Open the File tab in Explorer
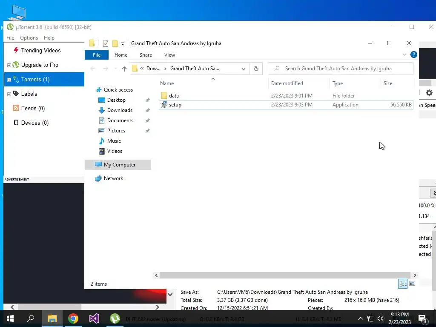The height and width of the screenshot is (327, 436). click(x=97, y=55)
